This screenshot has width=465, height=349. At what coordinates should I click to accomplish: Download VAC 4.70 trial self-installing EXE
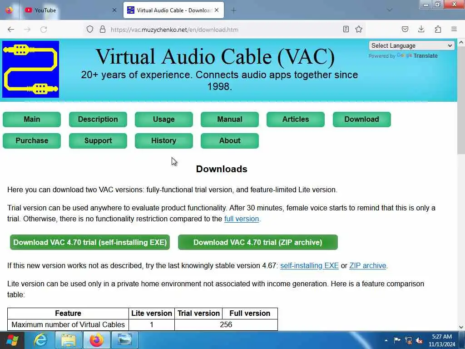point(90,242)
